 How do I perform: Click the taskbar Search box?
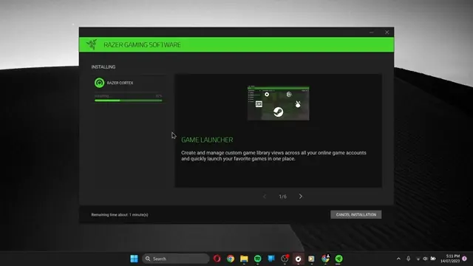(x=176, y=259)
